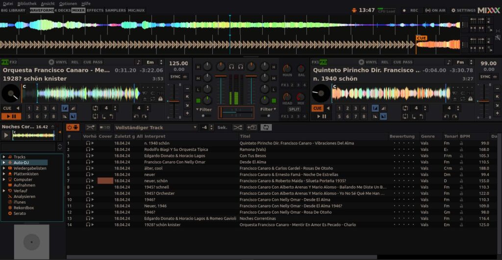
Task: Add random track to Auto-DJ queue
Action: 251,127
